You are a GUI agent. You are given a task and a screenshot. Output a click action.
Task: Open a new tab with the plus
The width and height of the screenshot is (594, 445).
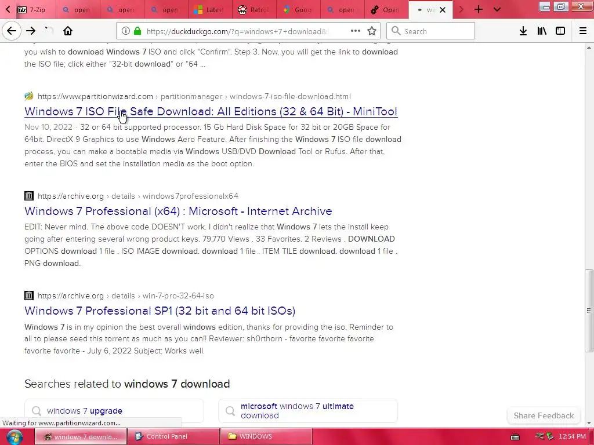tap(479, 9)
